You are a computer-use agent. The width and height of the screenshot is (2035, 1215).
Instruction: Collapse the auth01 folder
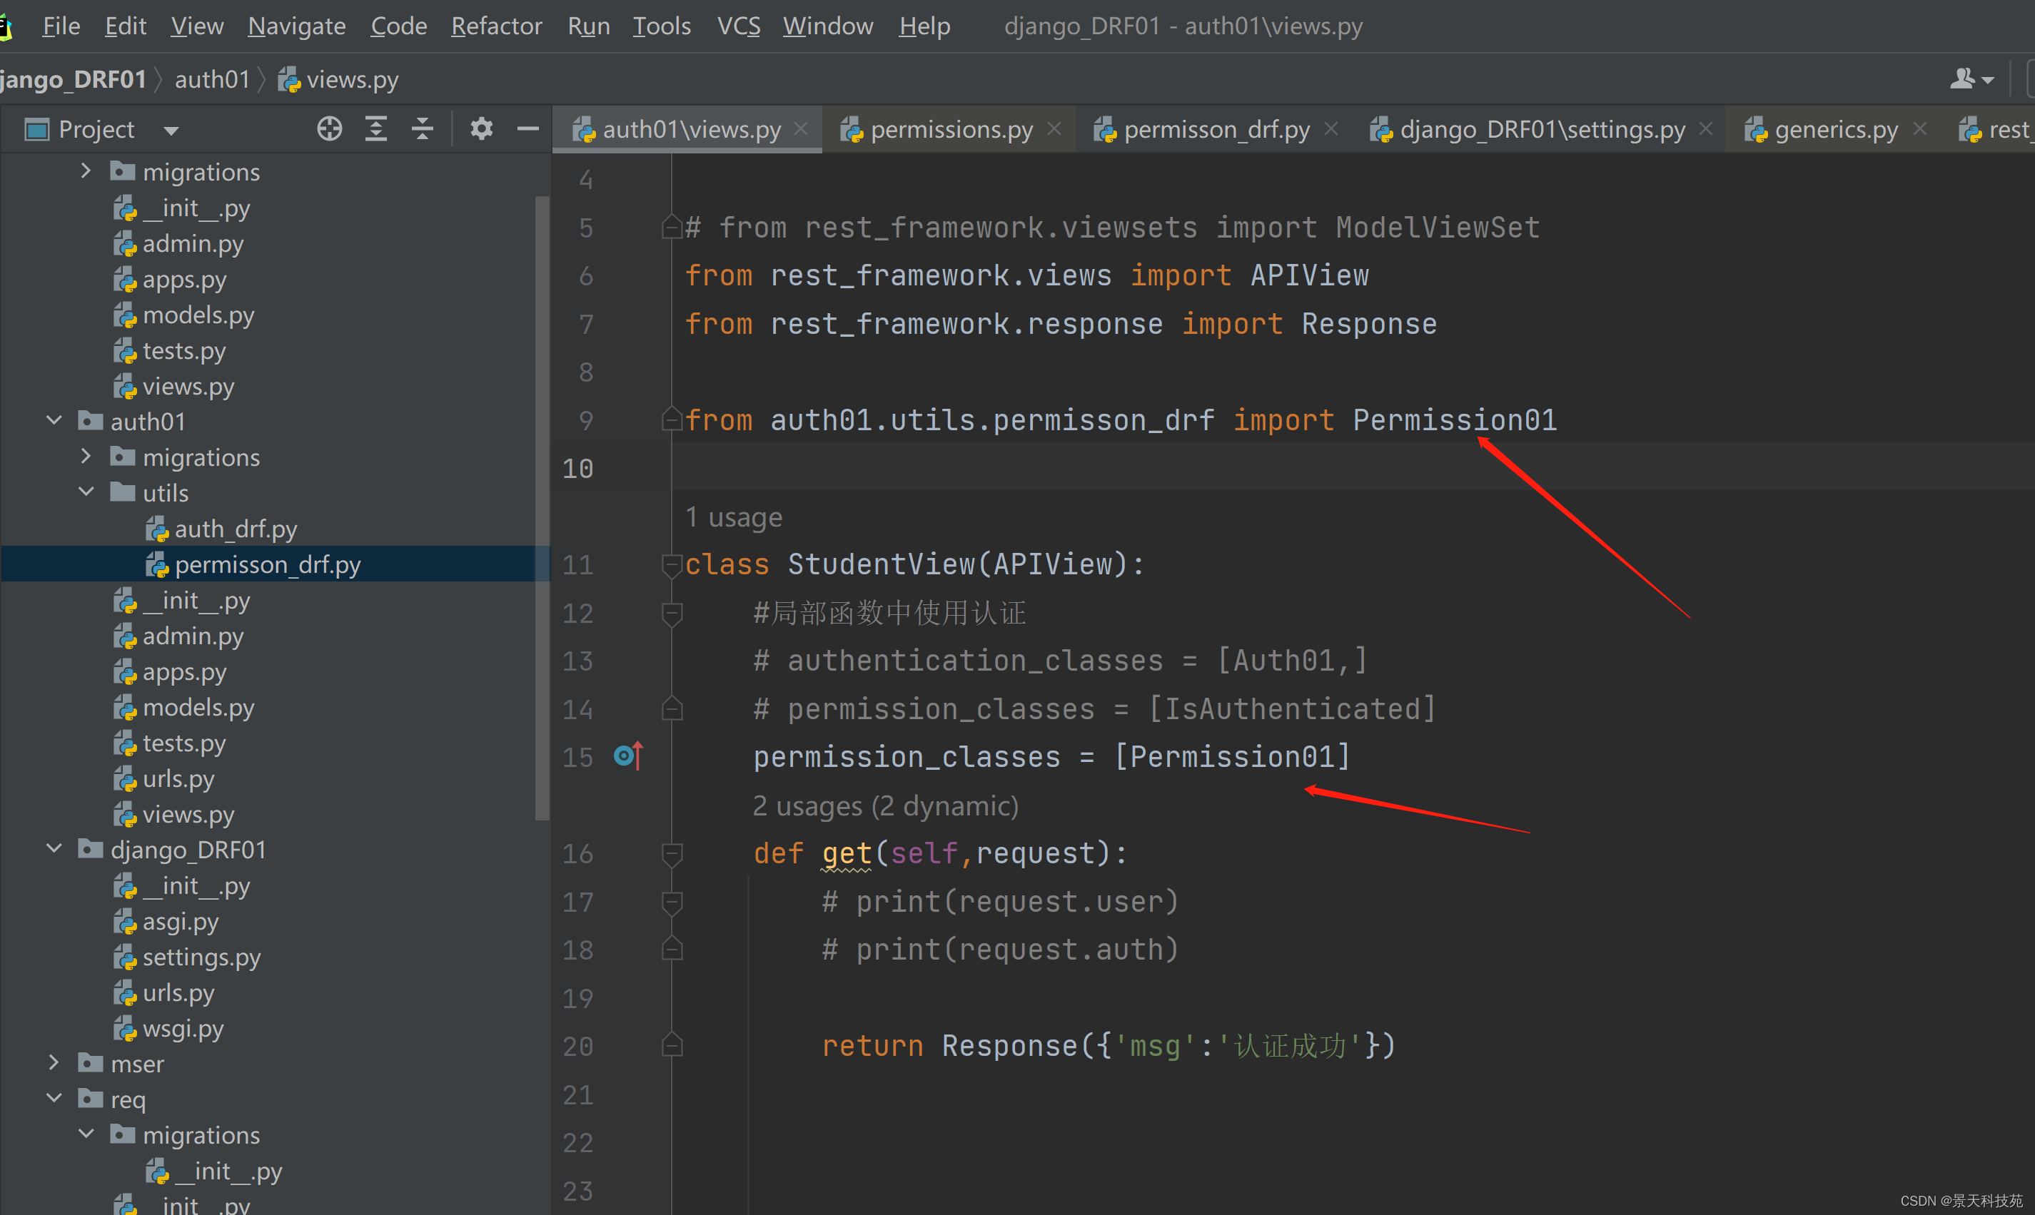click(54, 421)
